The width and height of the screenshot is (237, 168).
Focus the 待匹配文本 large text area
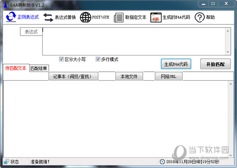tap(115, 119)
